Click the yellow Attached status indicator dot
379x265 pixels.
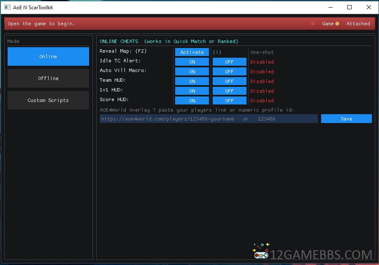[337, 24]
